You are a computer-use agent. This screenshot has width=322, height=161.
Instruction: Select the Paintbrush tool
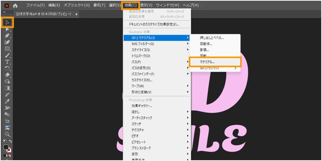point(7,55)
